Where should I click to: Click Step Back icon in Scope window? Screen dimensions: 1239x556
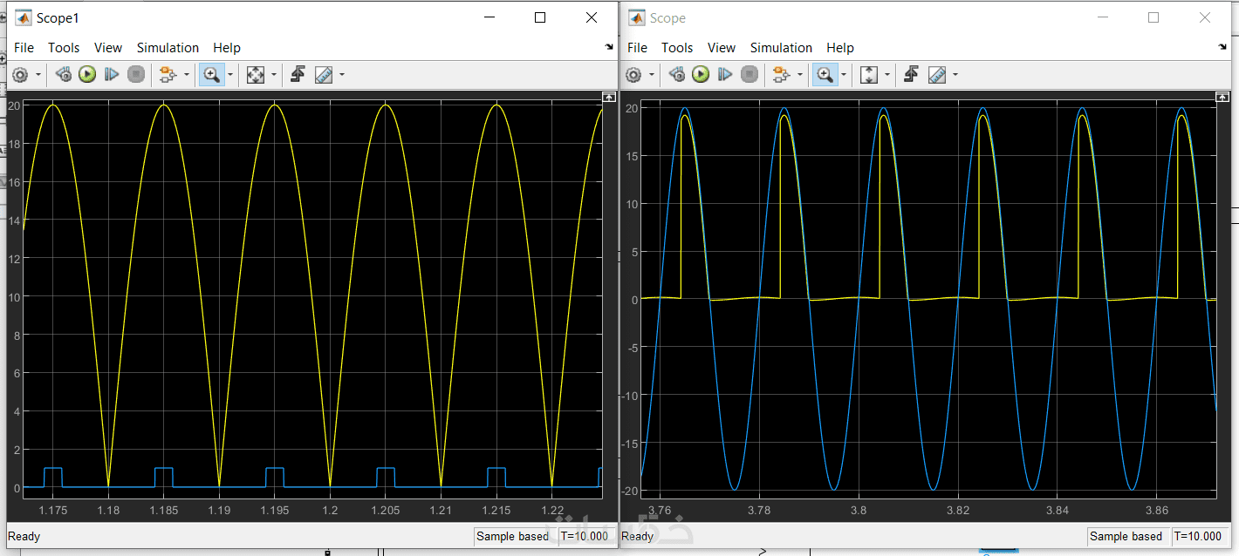pos(676,75)
